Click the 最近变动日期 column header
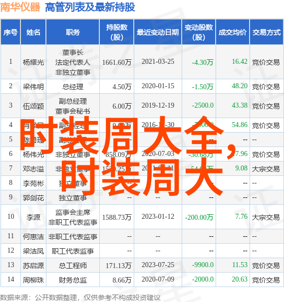Image resolution: width=284 pixels, height=302 pixels. (x=158, y=32)
